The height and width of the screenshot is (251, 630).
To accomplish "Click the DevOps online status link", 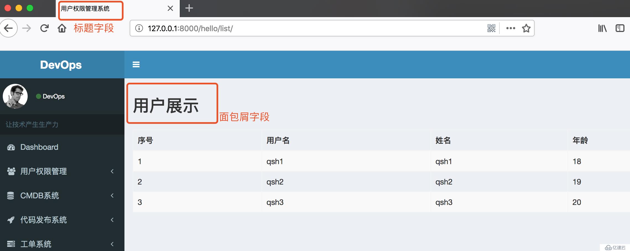I will point(50,96).
